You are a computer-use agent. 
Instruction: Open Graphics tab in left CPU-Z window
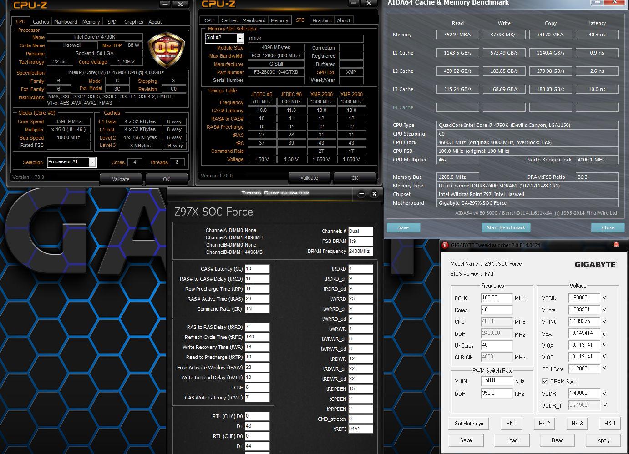[x=133, y=22]
